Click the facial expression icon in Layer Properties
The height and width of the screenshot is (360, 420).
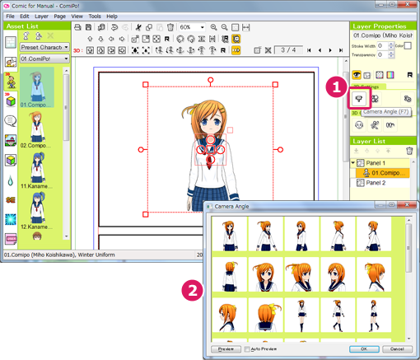[x=359, y=125]
